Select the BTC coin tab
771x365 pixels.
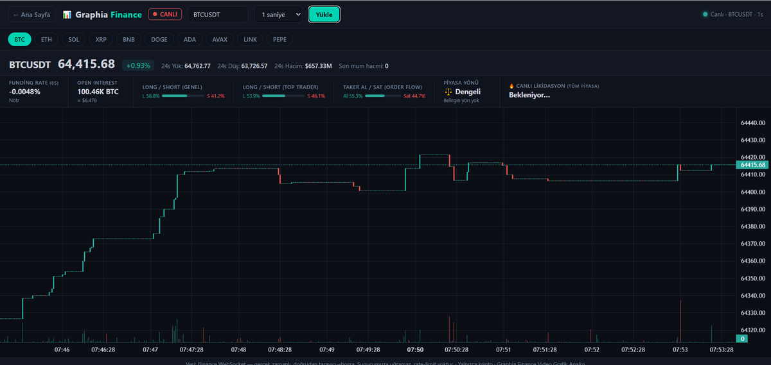(19, 39)
